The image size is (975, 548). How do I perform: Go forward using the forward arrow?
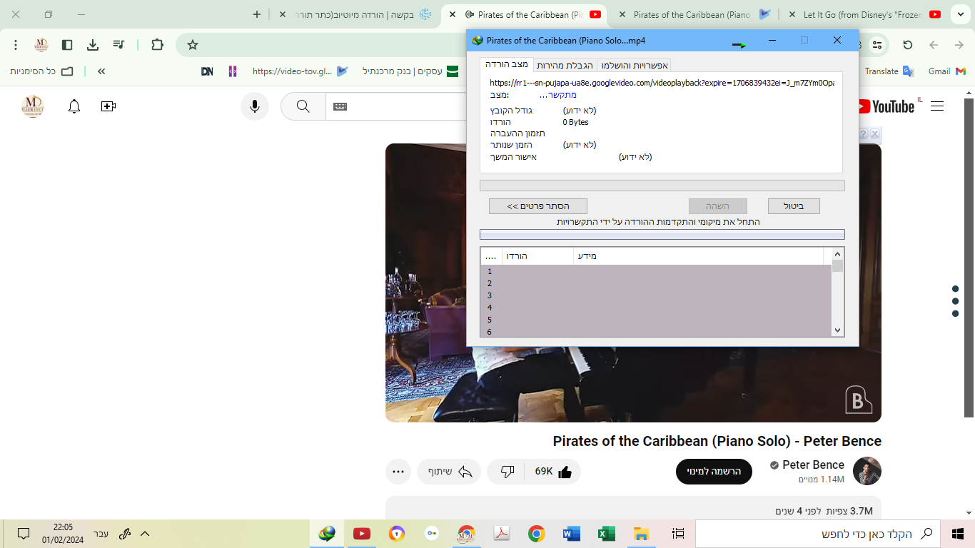[959, 45]
